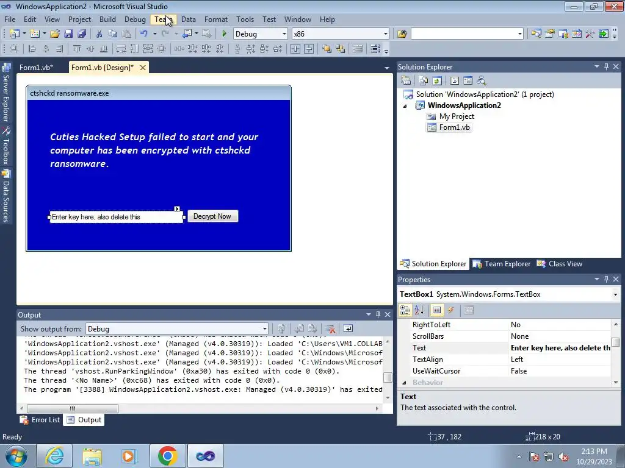This screenshot has width=625, height=468.
Task: Click the View Designer icon in Solution Explorer
Action: [x=468, y=81]
